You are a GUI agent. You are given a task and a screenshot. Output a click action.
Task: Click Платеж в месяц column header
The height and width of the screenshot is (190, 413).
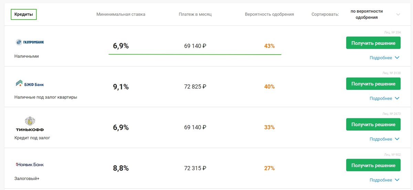pyautogui.click(x=195, y=14)
